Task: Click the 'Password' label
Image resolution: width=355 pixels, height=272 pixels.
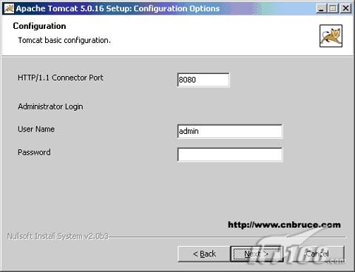Action: coord(34,152)
